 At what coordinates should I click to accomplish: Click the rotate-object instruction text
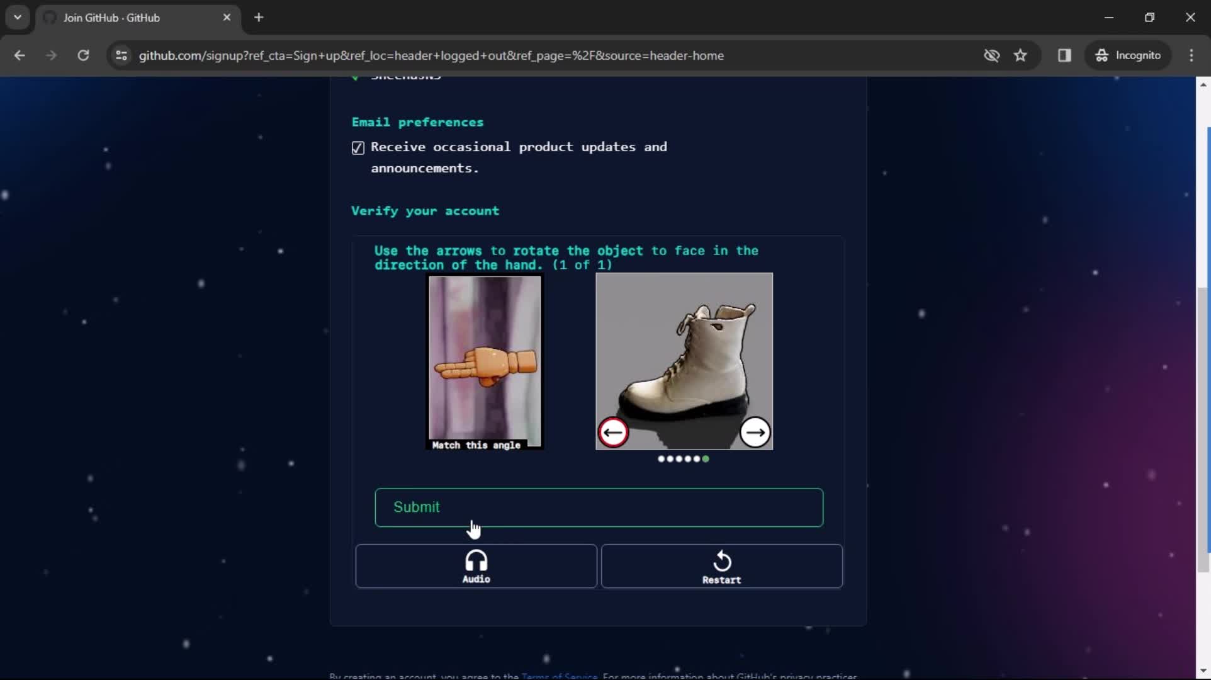tap(566, 258)
